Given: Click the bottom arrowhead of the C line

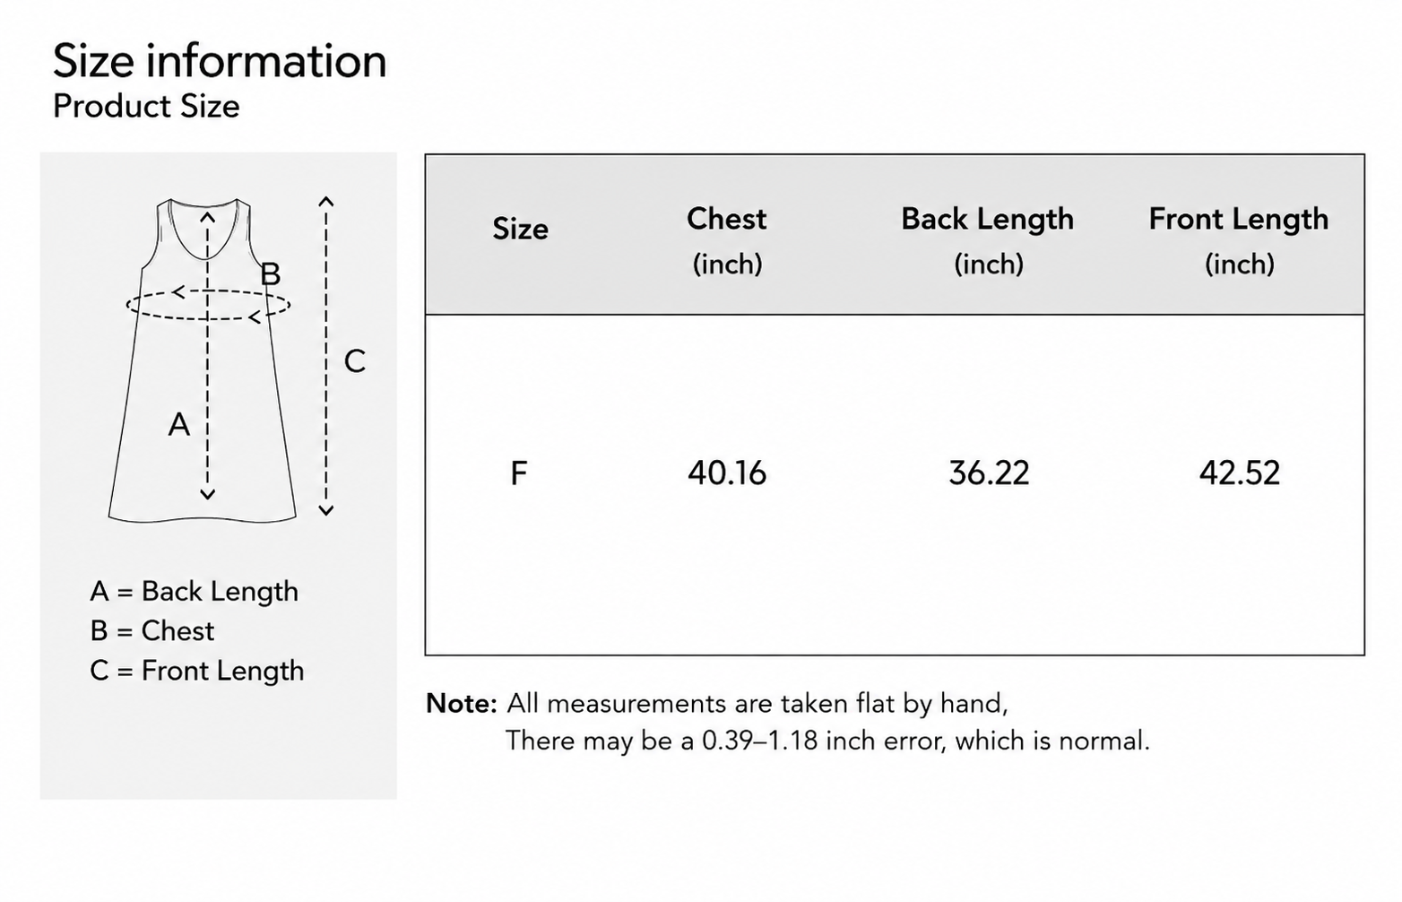Looking at the screenshot, I should coord(326,510).
